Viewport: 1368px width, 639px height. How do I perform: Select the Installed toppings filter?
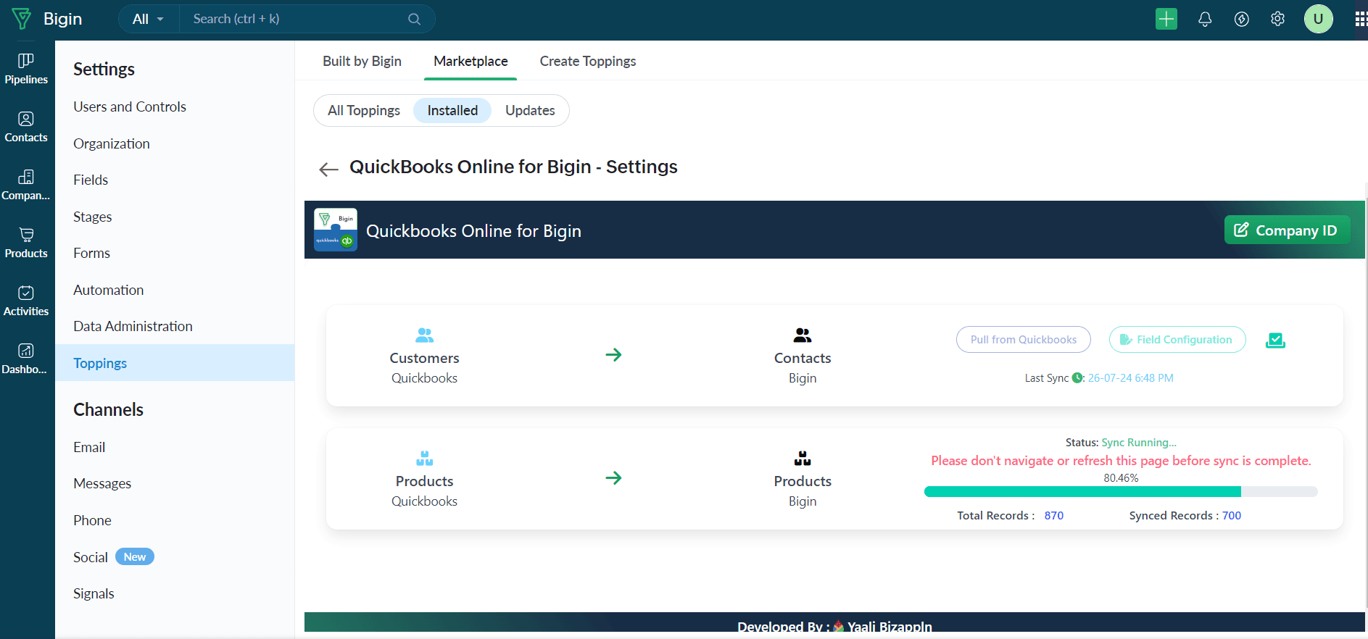click(452, 111)
